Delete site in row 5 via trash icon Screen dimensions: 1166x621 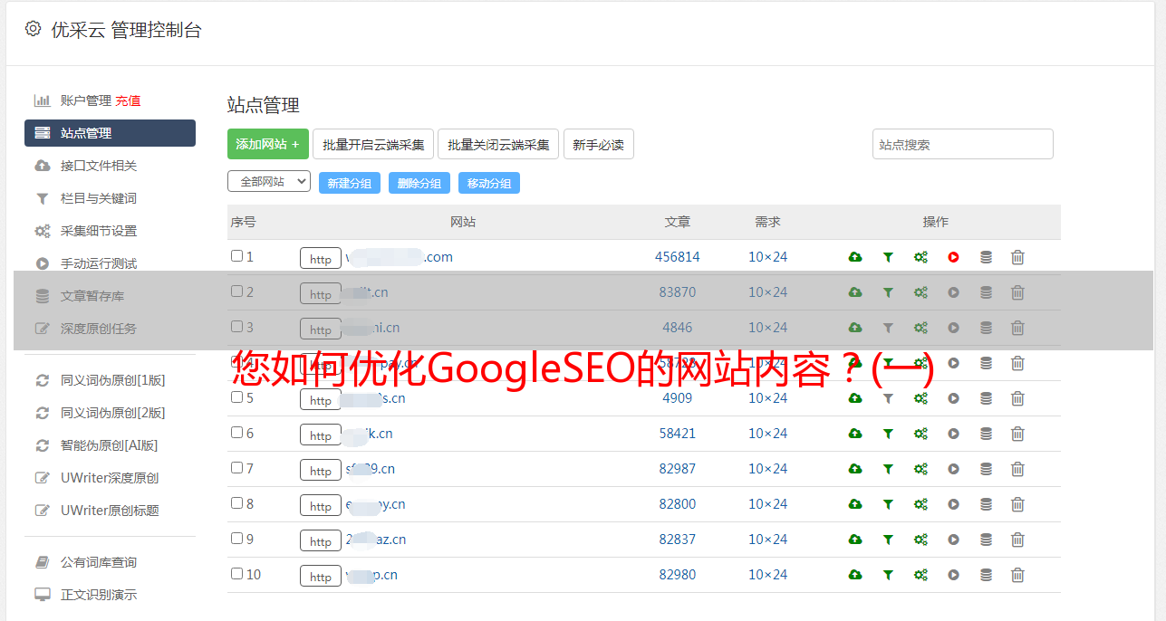click(1017, 398)
